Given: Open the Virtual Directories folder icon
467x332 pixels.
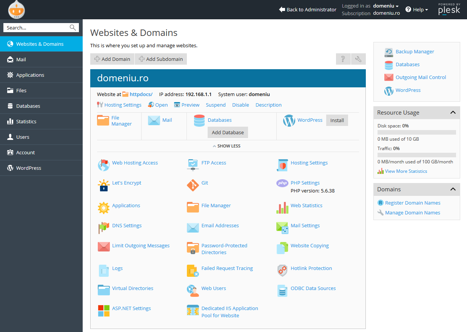Looking at the screenshot, I should point(103,290).
